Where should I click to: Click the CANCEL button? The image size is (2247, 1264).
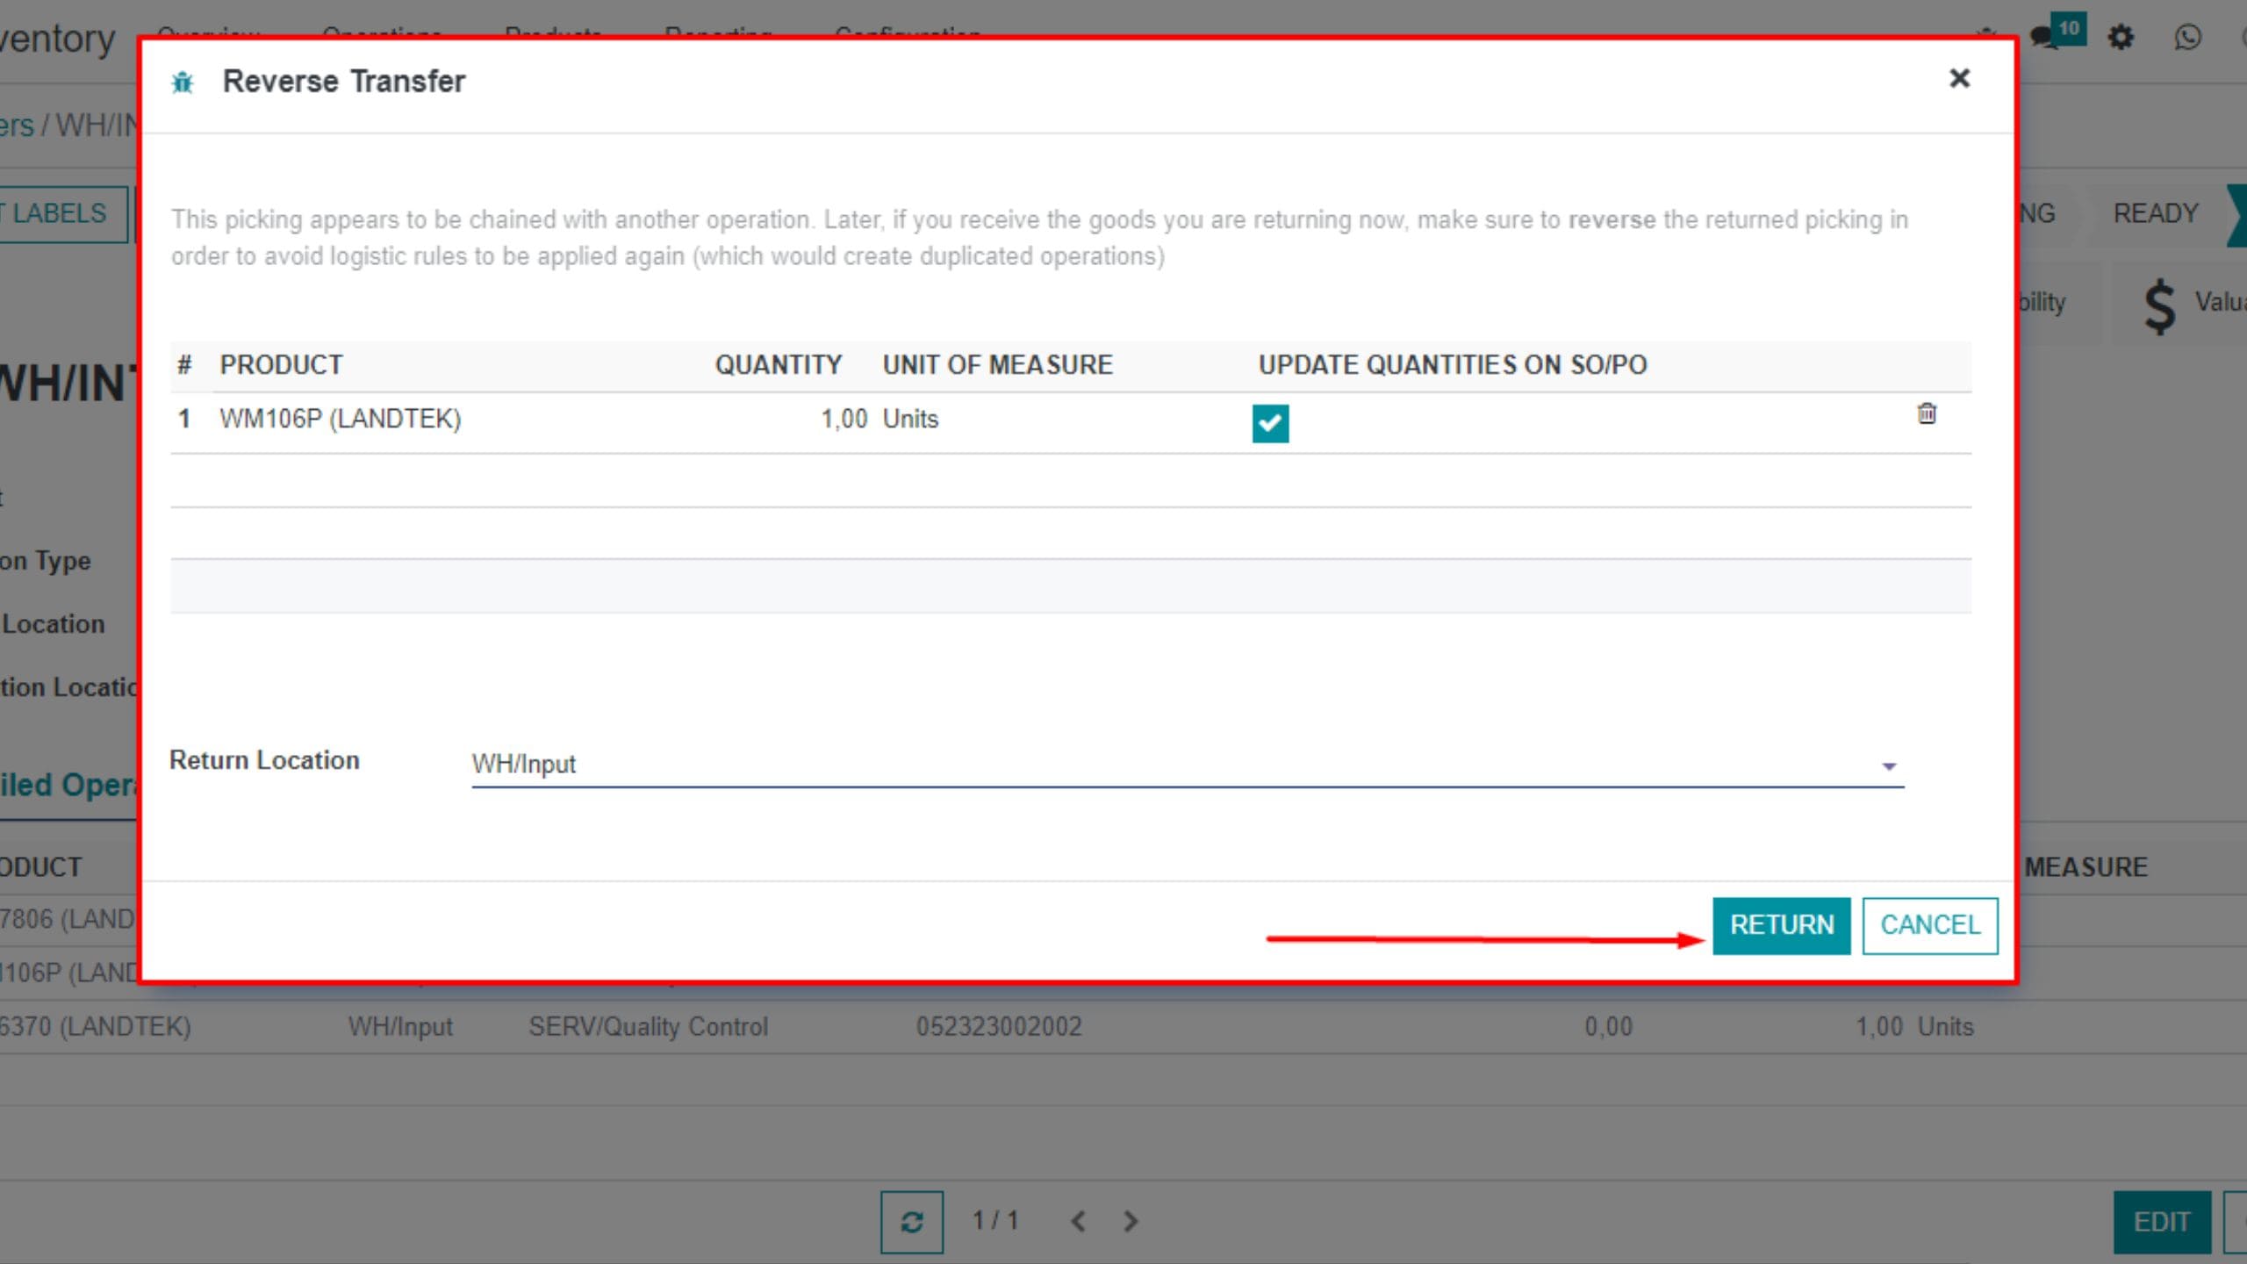coord(1930,925)
